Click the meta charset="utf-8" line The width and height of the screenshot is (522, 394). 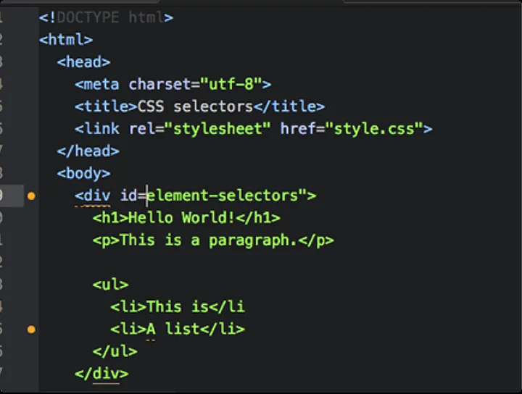(173, 84)
